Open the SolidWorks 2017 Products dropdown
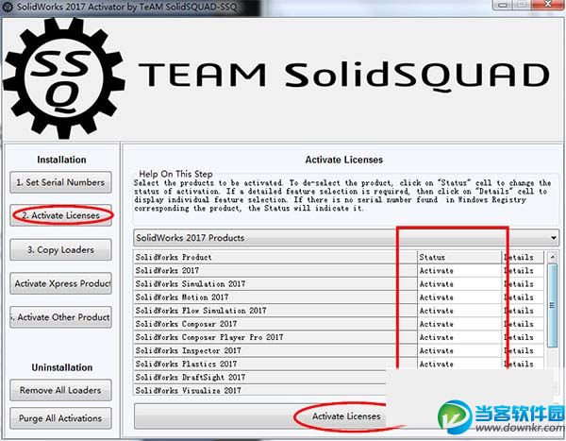Screen dimensions: 566x441 (346, 238)
